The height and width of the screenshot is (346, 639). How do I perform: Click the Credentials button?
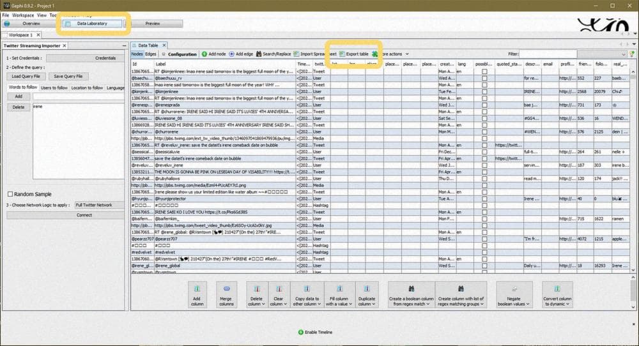[x=85, y=58]
